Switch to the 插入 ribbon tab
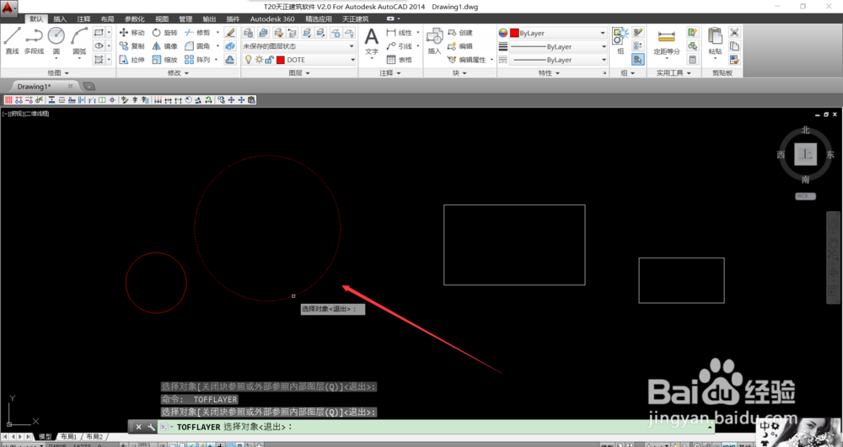This screenshot has height=447, width=843. point(60,19)
